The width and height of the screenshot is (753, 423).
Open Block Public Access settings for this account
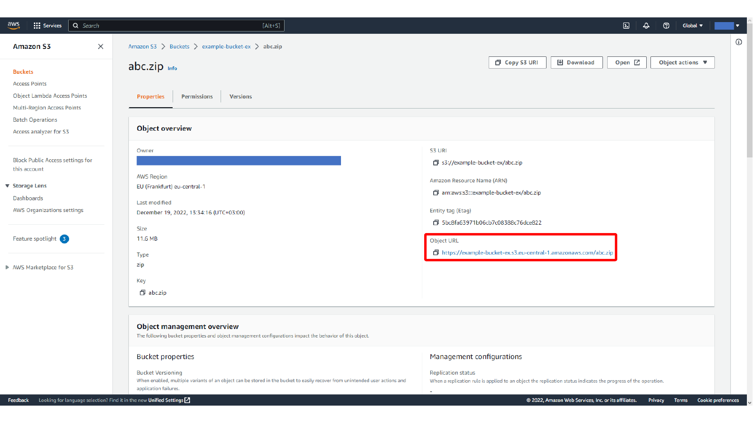pyautogui.click(x=53, y=164)
